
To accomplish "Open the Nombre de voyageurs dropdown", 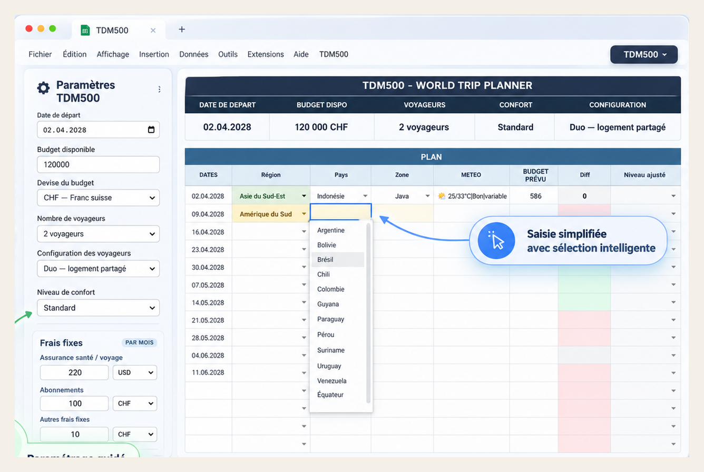I will (x=98, y=233).
